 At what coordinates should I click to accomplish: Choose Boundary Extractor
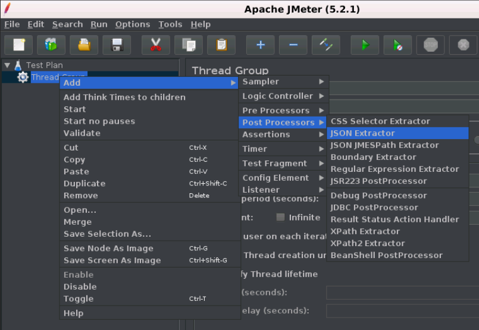click(397, 157)
